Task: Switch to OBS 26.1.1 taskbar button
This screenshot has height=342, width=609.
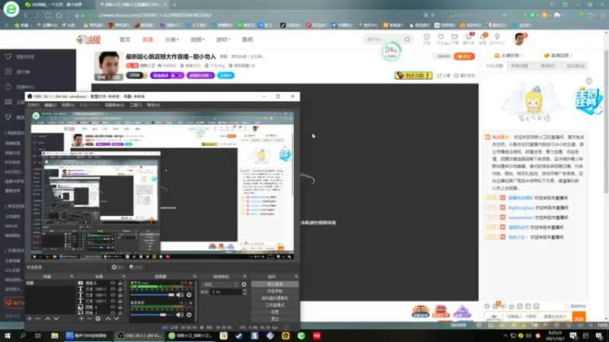Action: click(x=140, y=336)
